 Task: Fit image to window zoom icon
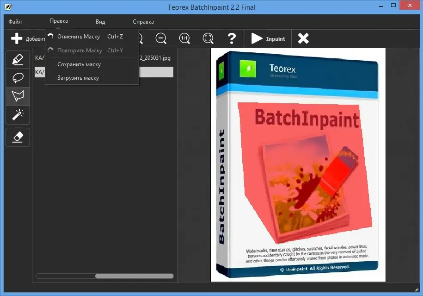(x=208, y=38)
